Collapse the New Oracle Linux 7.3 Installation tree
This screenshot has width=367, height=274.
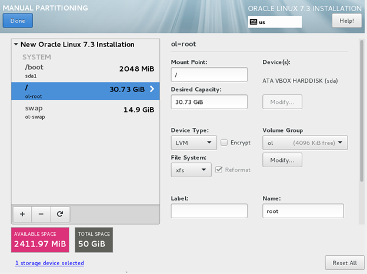point(16,44)
